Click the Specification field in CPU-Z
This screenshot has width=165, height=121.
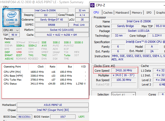(138, 42)
